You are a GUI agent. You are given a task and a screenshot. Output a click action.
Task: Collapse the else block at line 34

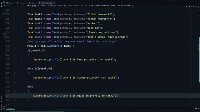click(x=15, y=91)
